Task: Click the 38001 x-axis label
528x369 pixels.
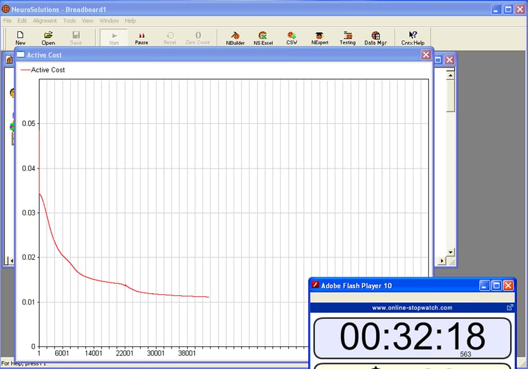Action: tap(186, 353)
